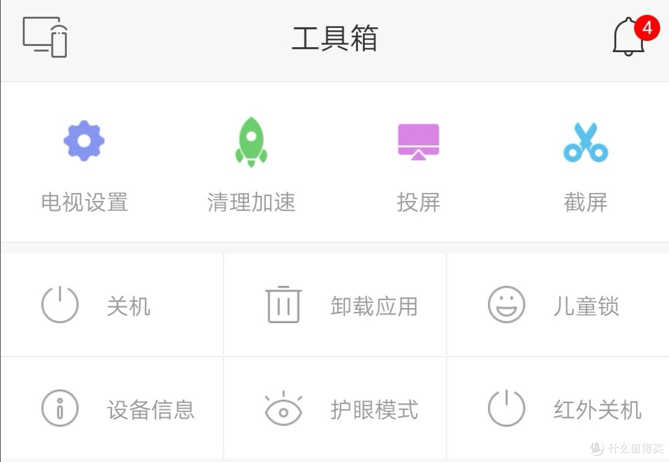669x462 pixels.
Task: Click the blue gear TV settings icon
Action: [84, 141]
